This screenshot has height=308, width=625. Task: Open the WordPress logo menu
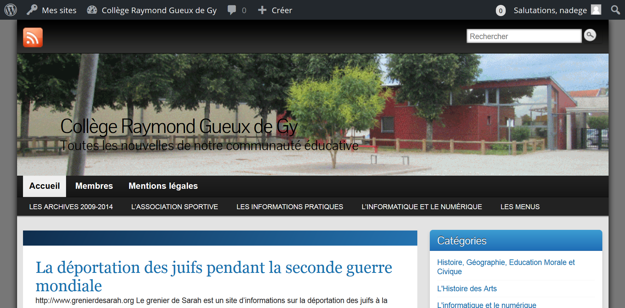11,10
